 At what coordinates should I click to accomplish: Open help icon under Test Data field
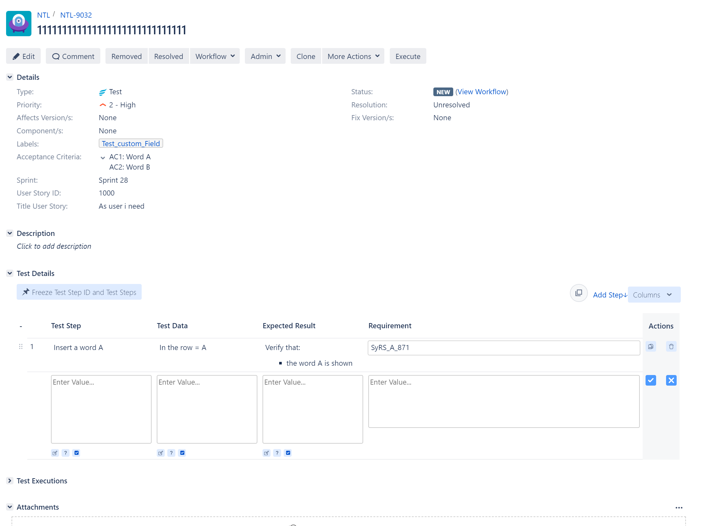click(x=171, y=453)
